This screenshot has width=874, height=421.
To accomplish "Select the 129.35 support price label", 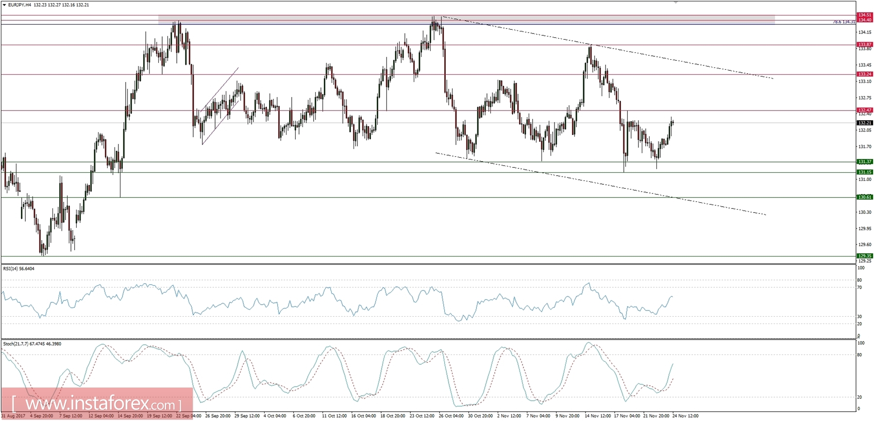I will tap(864, 256).
